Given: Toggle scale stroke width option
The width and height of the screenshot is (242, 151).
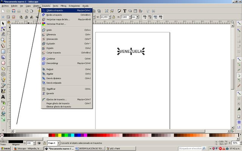Looking at the screenshot, I should pyautogui.click(x=144, y=17).
